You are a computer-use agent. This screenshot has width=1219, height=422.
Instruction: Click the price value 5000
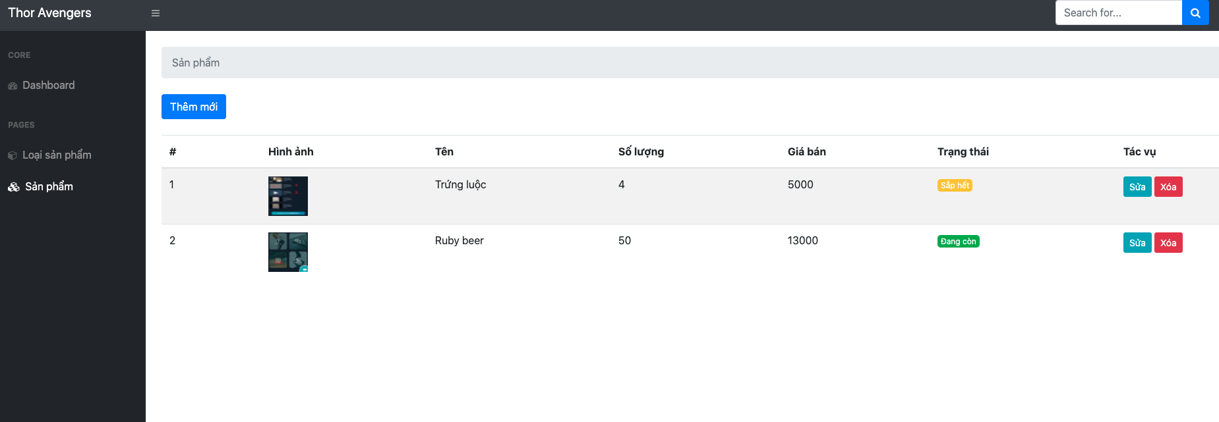point(800,184)
